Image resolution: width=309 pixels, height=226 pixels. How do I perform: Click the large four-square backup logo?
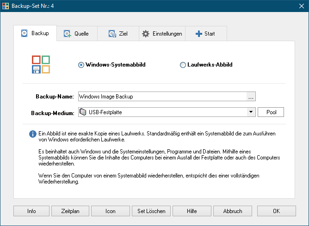pyautogui.click(x=41, y=64)
